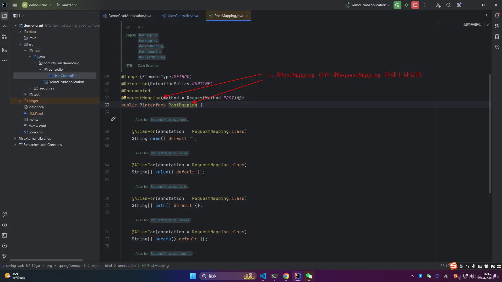Viewport: 502px width, 282px height.
Task: Open the Git tool window
Action: tap(4, 256)
